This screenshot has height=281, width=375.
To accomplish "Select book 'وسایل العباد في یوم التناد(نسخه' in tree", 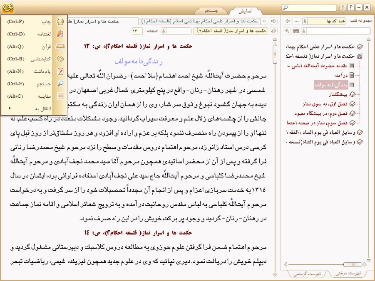I will tap(320, 142).
